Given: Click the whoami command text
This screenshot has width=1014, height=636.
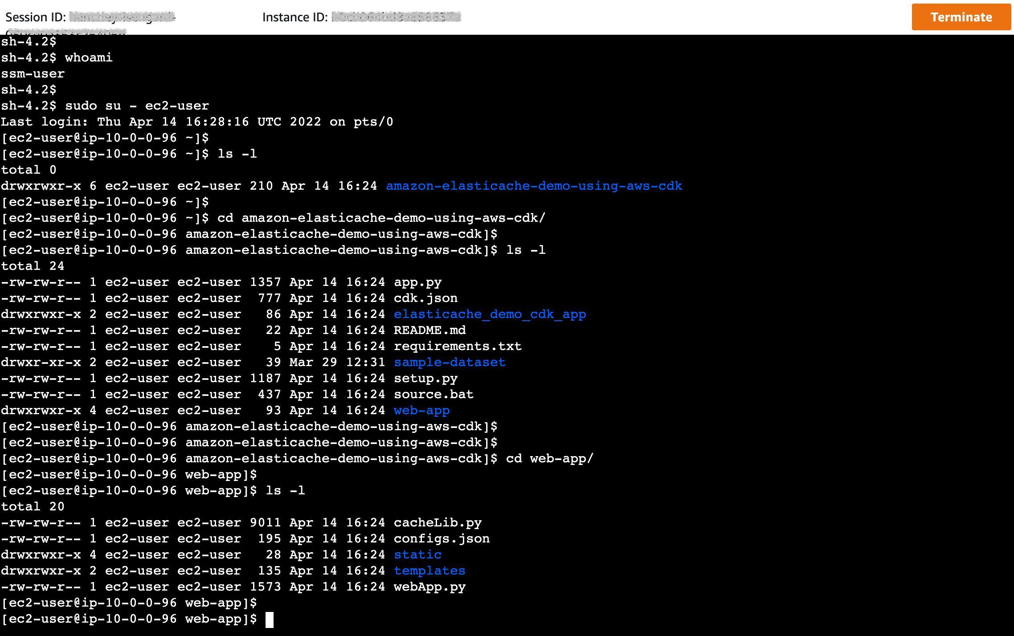Looking at the screenshot, I should tap(89, 57).
